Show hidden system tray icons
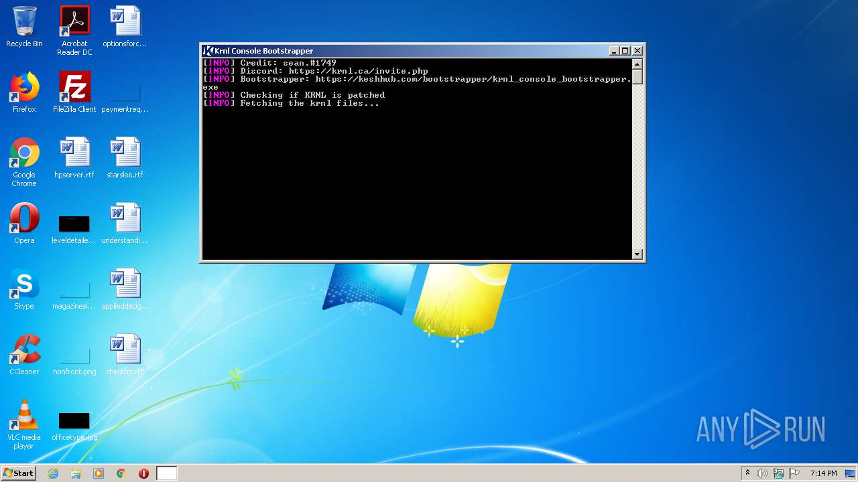 click(747, 473)
